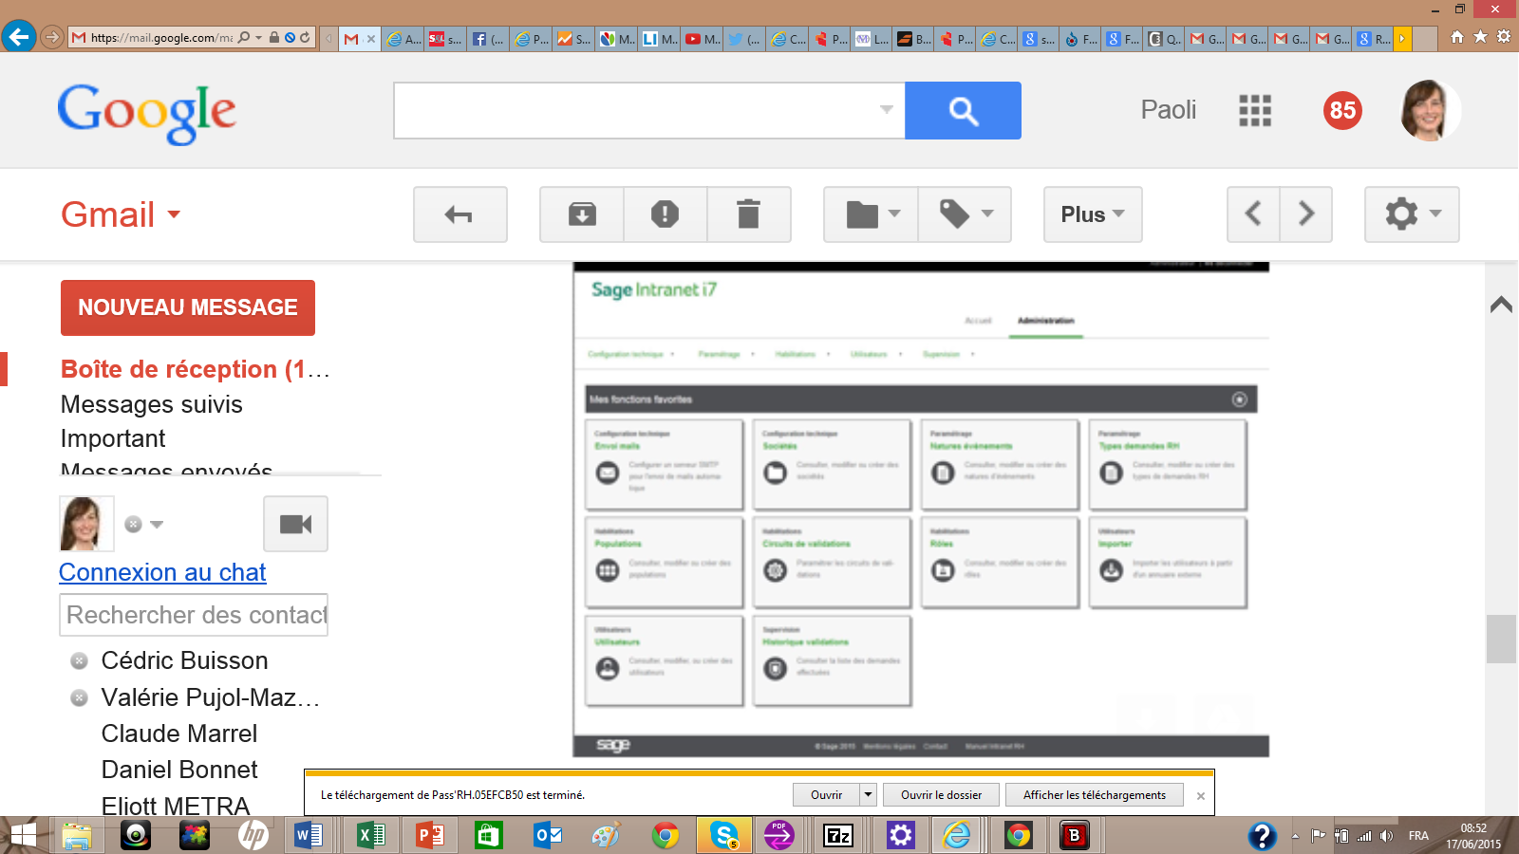
Task: Open 7-Zip from the taskbar
Action: [x=838, y=835]
